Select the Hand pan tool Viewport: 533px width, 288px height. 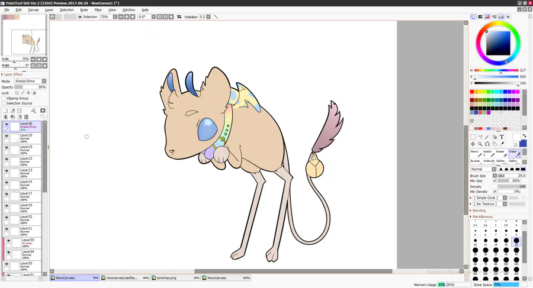(495, 144)
